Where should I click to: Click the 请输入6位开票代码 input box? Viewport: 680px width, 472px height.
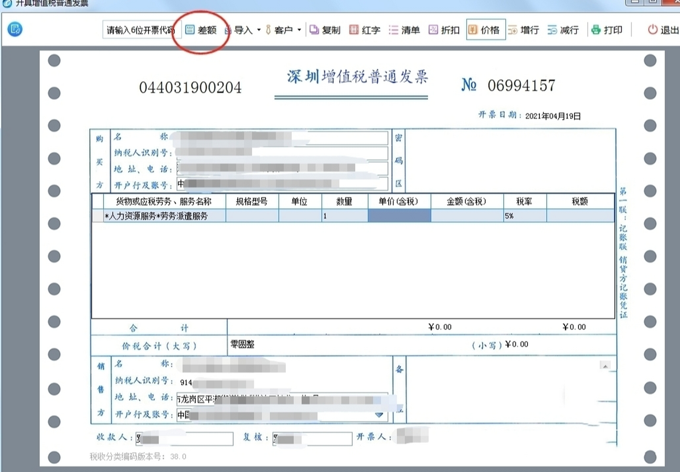141,29
